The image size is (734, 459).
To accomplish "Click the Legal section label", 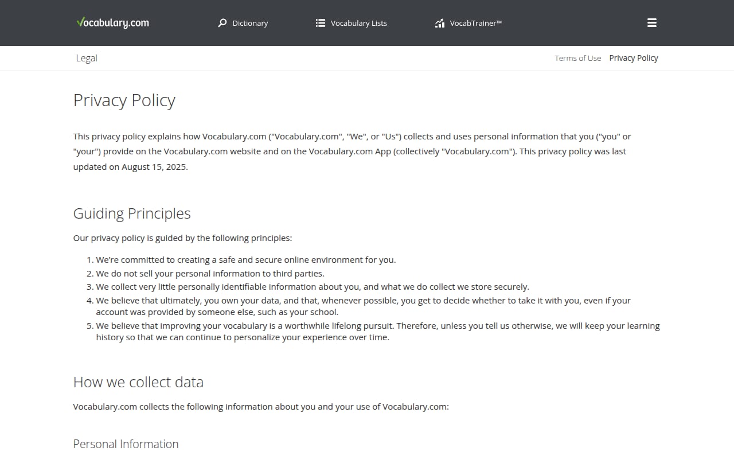I will pyautogui.click(x=87, y=58).
